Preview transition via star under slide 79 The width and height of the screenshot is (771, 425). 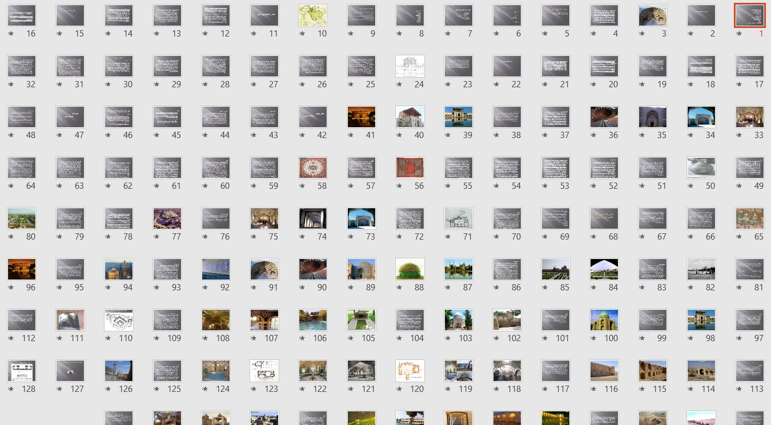[59, 237]
